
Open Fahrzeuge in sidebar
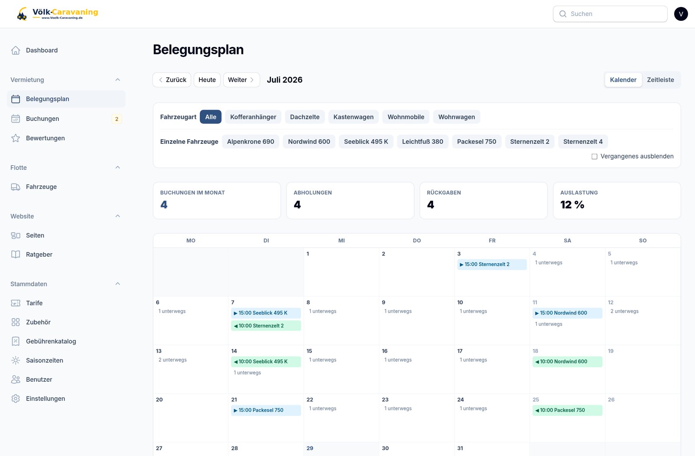tap(66, 187)
